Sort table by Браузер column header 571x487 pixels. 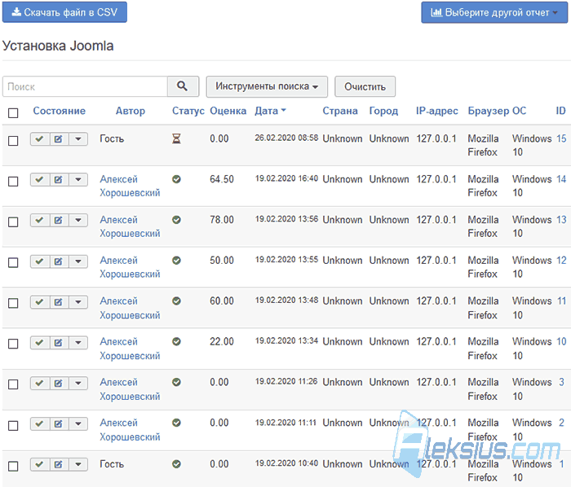[x=489, y=111]
